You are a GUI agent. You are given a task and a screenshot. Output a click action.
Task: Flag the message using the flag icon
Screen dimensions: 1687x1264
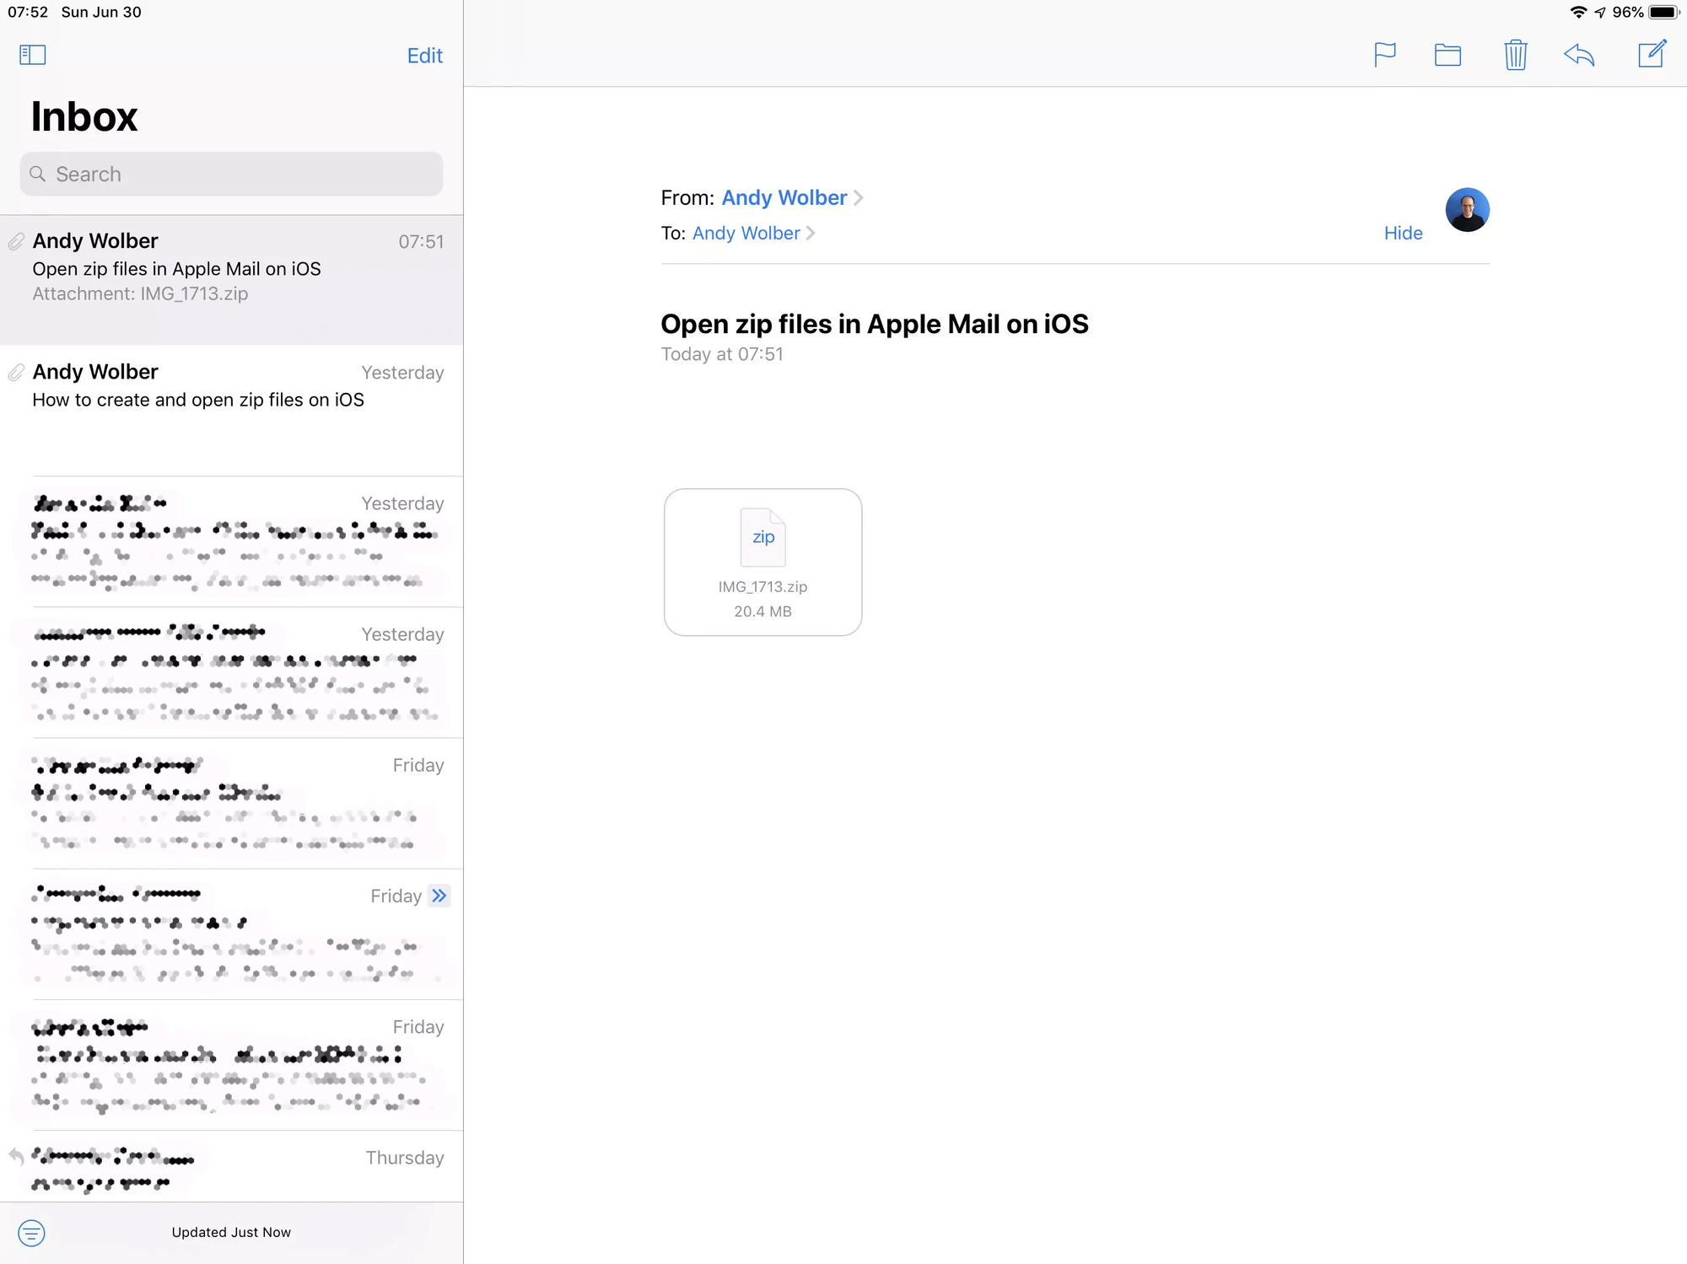pyautogui.click(x=1385, y=55)
